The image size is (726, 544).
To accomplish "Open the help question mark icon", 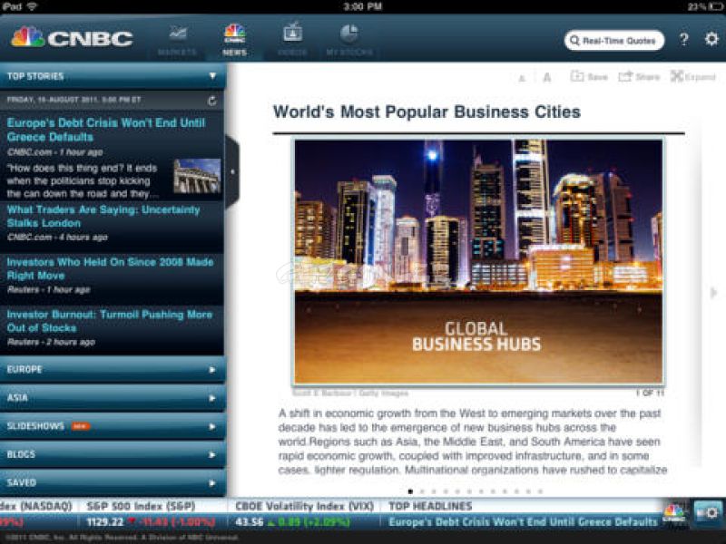I will (684, 39).
